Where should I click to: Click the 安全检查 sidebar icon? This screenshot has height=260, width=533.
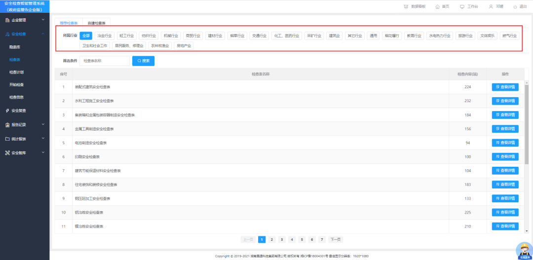pyautogui.click(x=7, y=34)
